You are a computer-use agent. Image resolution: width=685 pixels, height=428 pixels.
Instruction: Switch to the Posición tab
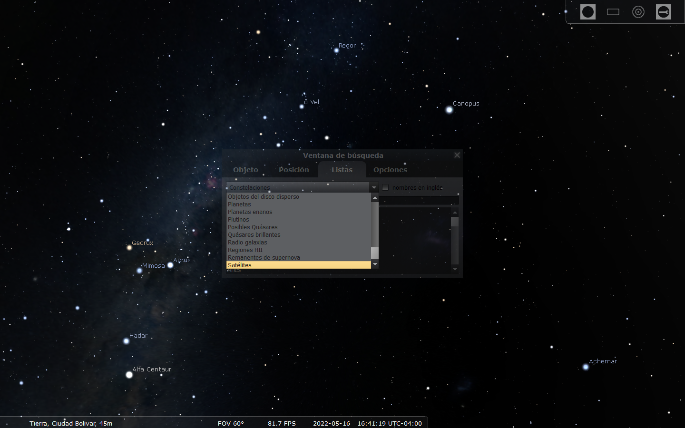click(294, 170)
